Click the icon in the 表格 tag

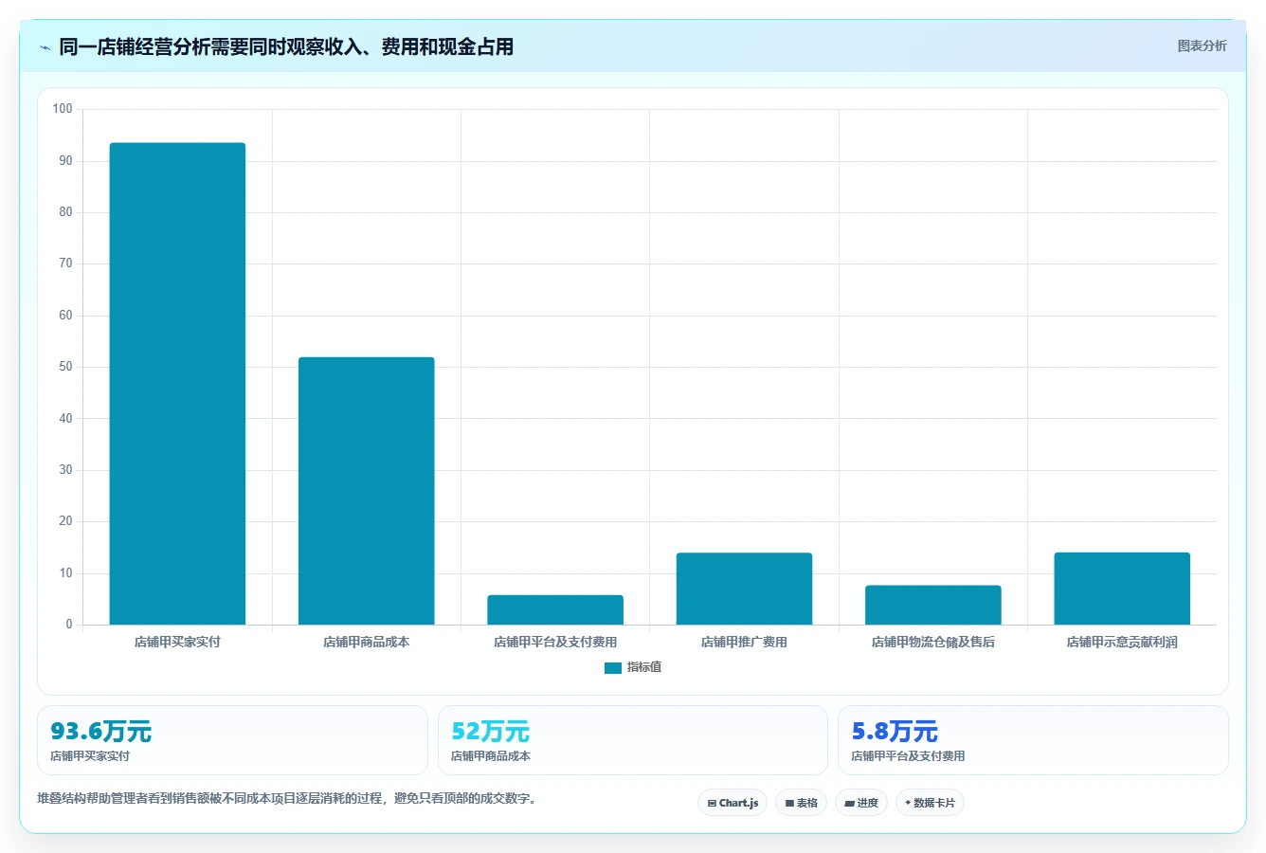[x=789, y=803]
